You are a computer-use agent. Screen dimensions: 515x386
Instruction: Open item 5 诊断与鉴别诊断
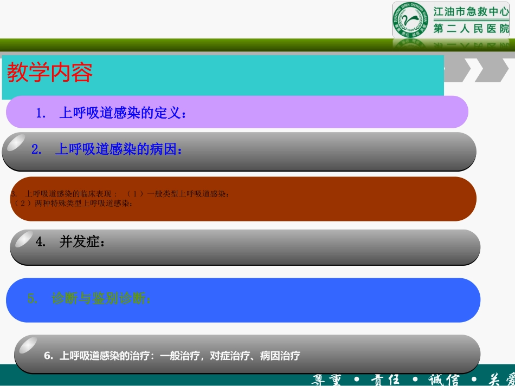tap(243, 300)
